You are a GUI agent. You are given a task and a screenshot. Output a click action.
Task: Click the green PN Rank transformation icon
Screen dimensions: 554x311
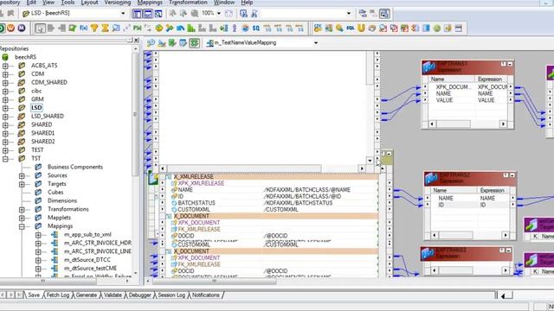[x=138, y=29]
